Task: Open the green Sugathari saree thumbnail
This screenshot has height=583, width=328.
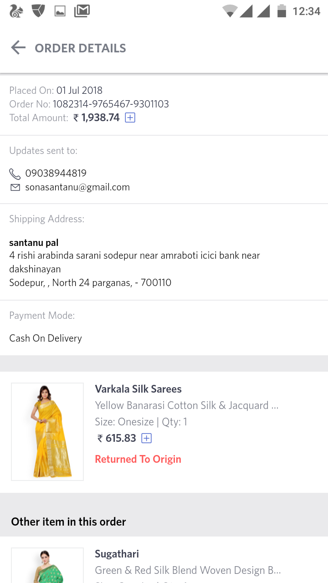Action: click(x=47, y=566)
